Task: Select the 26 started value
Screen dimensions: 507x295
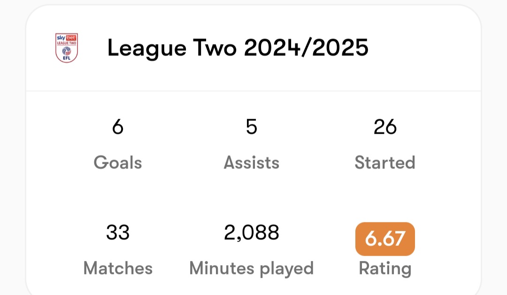Action: point(385,126)
